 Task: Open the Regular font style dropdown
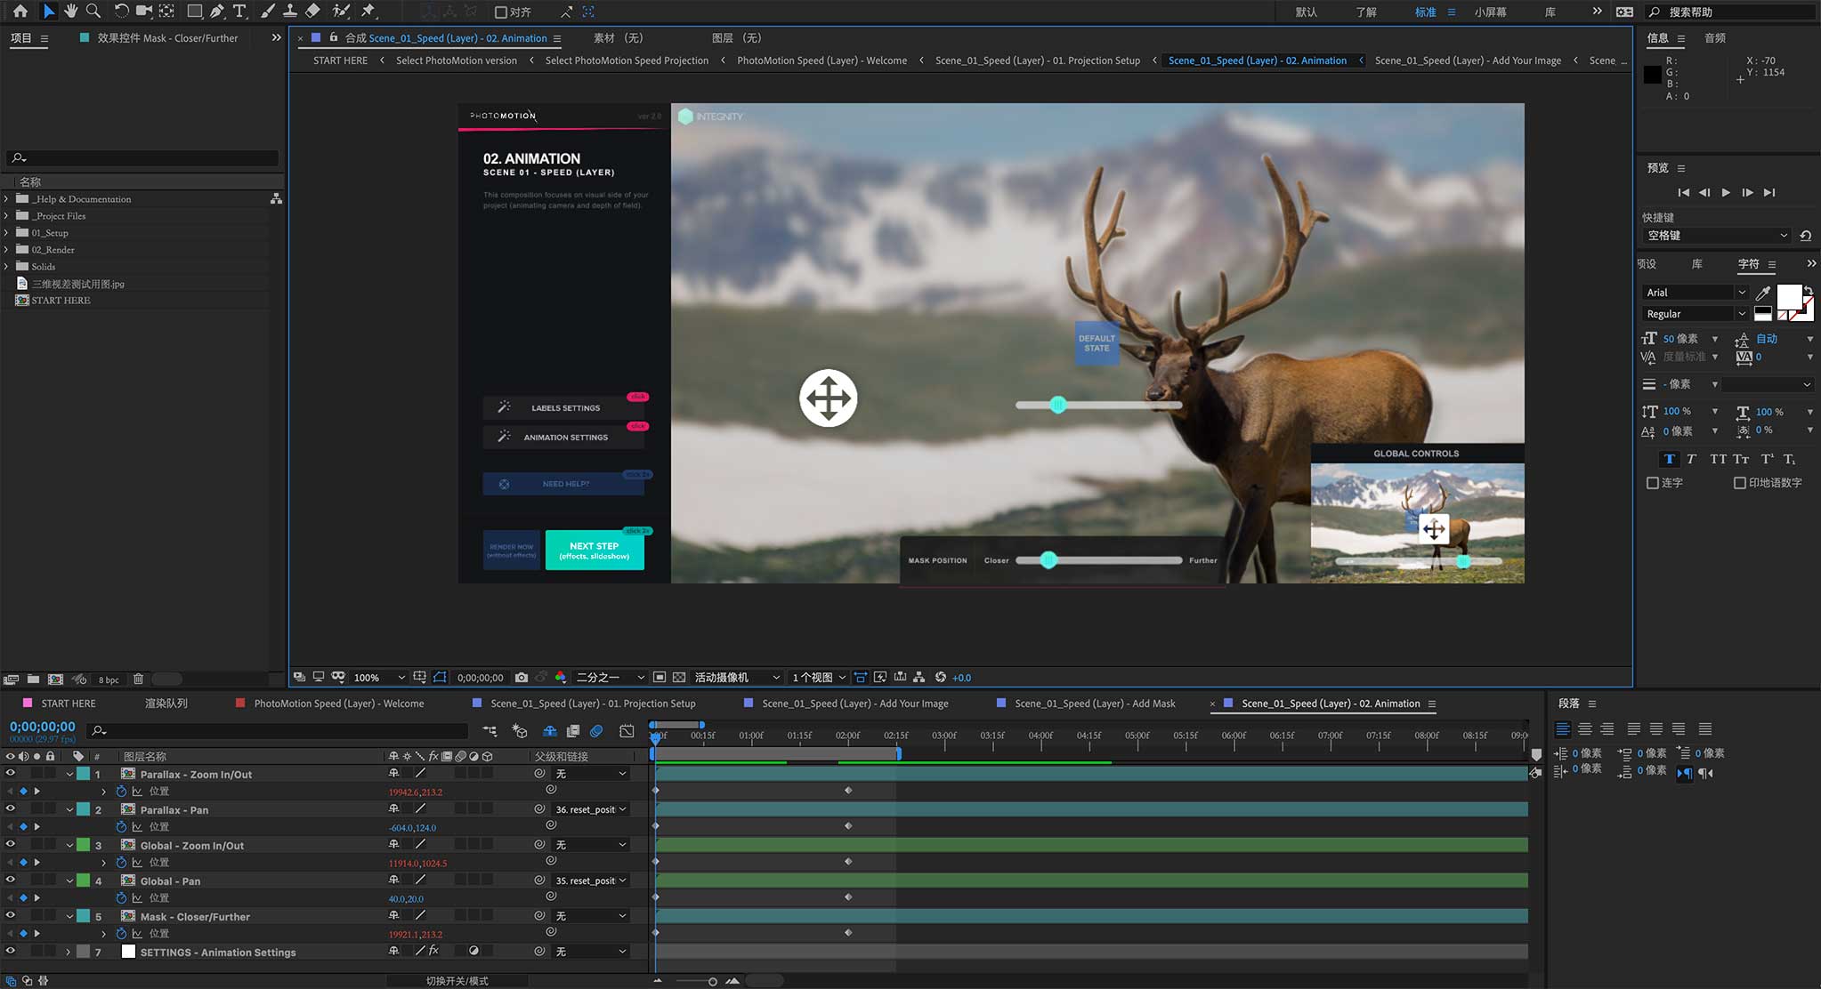1696,314
